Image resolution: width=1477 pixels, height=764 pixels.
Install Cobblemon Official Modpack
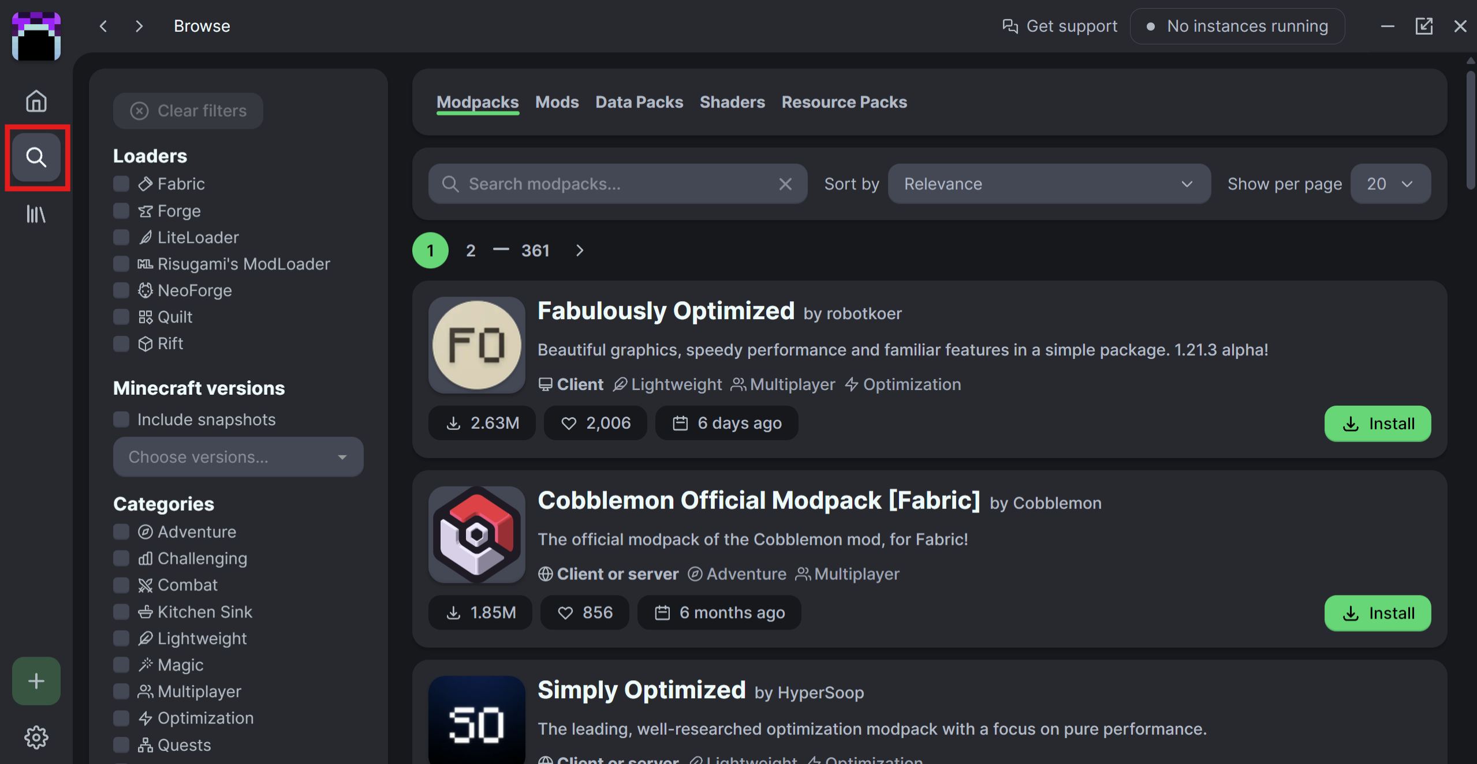pyautogui.click(x=1378, y=613)
